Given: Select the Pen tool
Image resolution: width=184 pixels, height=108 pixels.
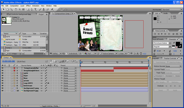Looking at the screenshot, I should coord(32,9).
